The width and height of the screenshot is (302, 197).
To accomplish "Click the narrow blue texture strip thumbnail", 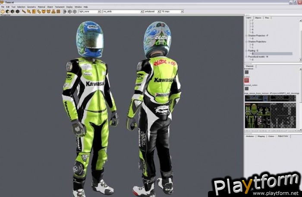I will click(271, 98).
